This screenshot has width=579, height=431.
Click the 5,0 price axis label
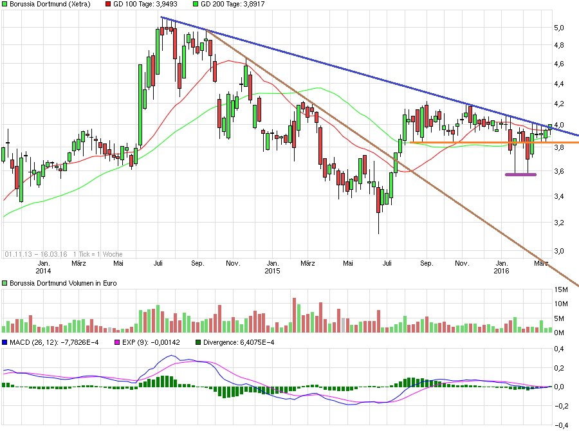[x=559, y=28]
